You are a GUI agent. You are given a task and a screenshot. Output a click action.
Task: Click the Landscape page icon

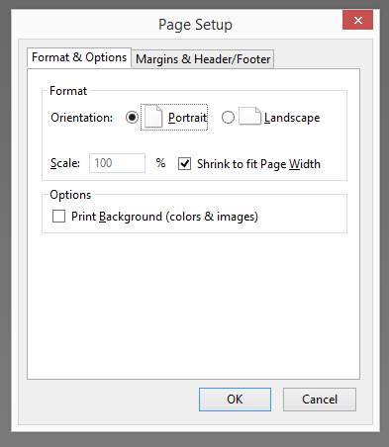tap(249, 116)
